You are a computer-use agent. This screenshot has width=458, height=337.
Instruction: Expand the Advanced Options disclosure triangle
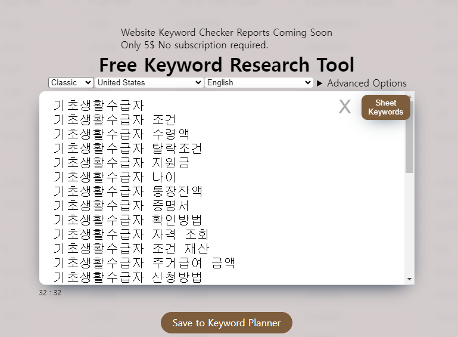(x=320, y=84)
